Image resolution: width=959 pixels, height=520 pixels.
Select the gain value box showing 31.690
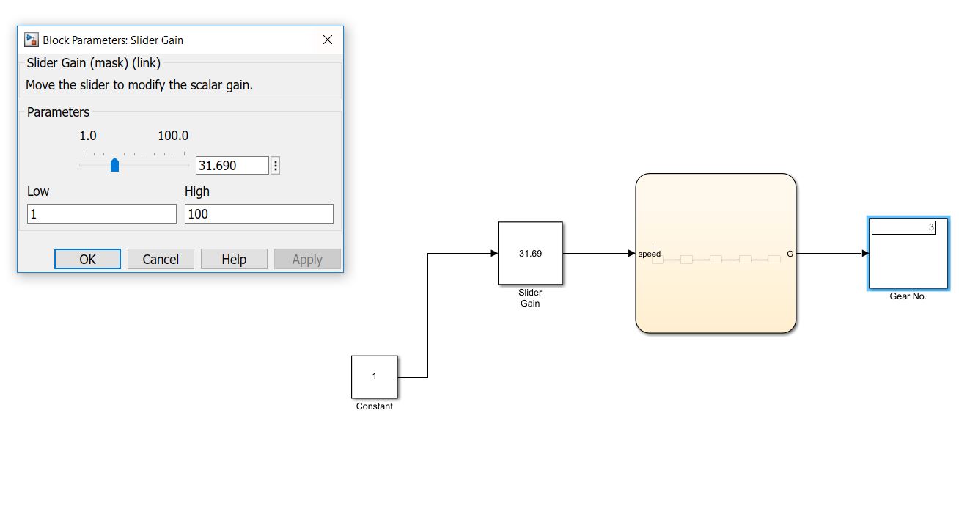[x=232, y=165]
